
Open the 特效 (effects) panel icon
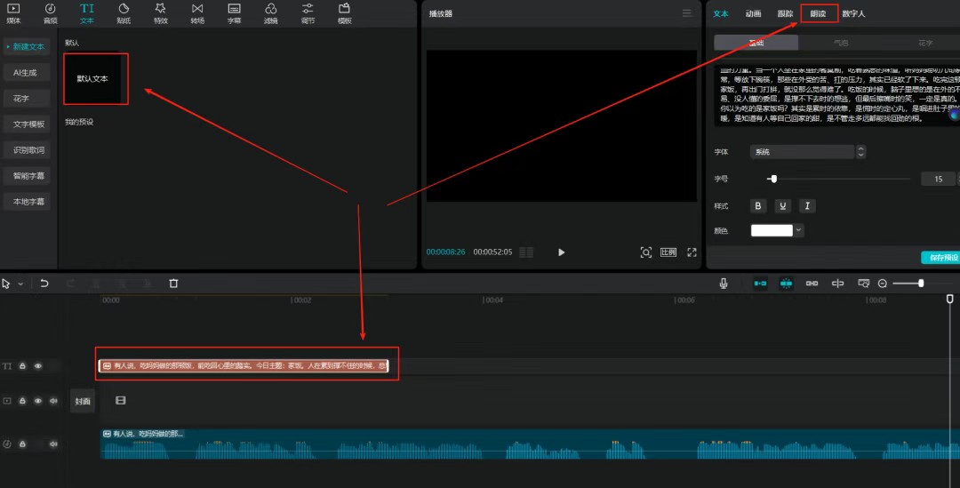pyautogui.click(x=160, y=12)
